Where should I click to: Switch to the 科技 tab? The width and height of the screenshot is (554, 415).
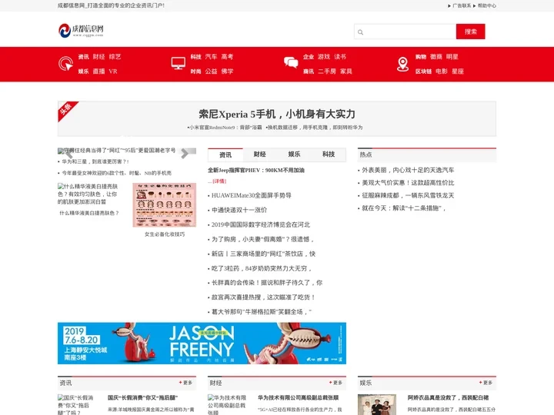329,154
